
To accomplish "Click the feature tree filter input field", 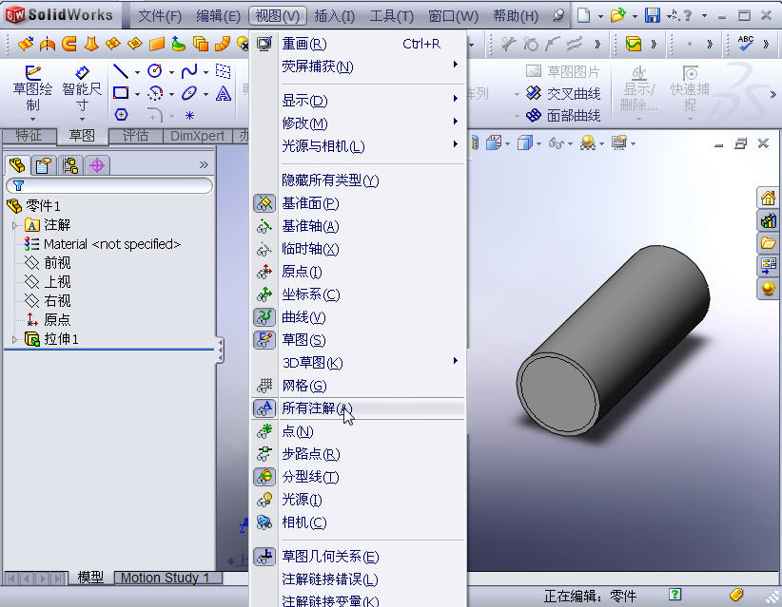I will 109,186.
